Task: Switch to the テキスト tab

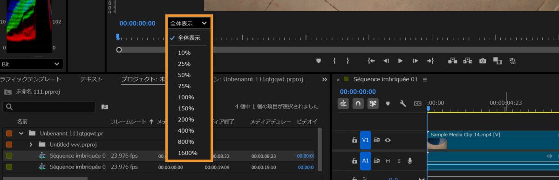Action: click(91, 79)
